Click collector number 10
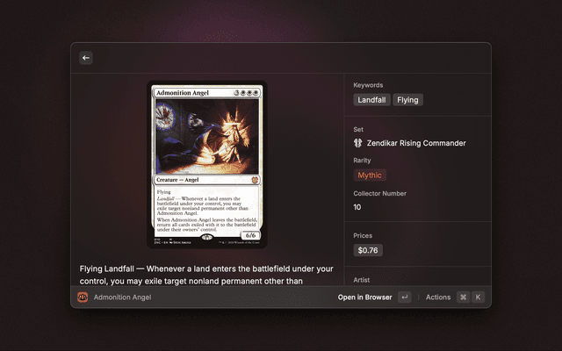Image resolution: width=562 pixels, height=351 pixels. click(357, 207)
